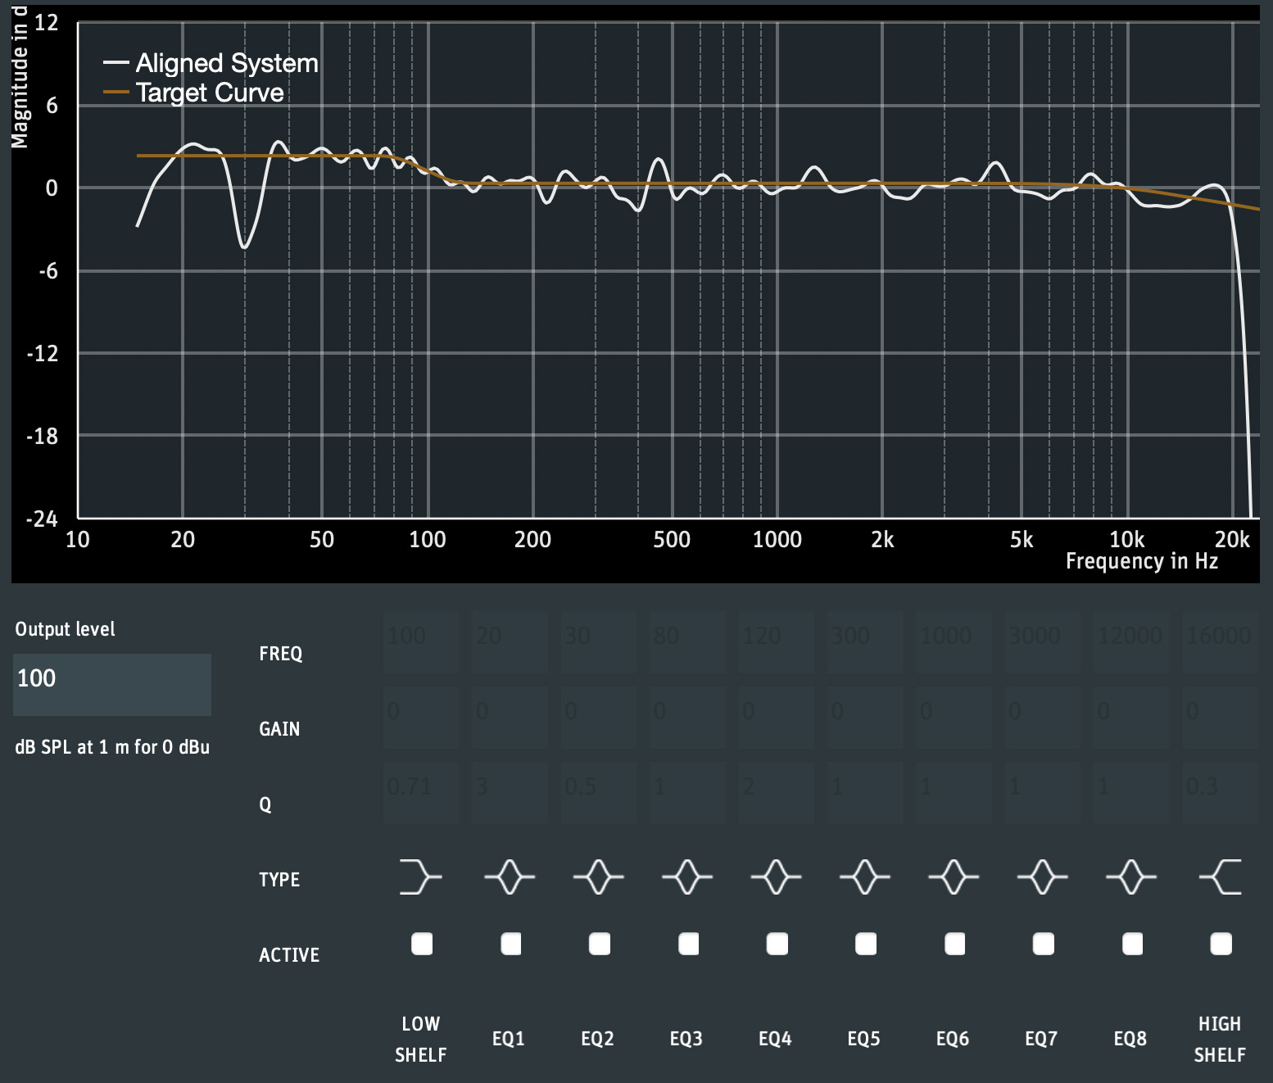Click the Output level input field

pos(112,684)
